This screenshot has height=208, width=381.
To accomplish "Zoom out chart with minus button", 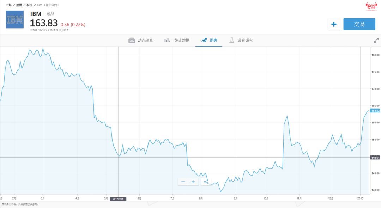I will point(183,182).
